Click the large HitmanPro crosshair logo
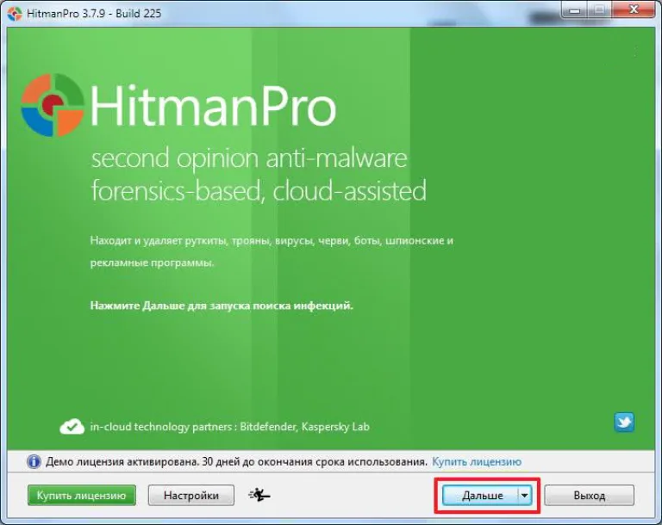The width and height of the screenshot is (662, 525). click(x=53, y=105)
